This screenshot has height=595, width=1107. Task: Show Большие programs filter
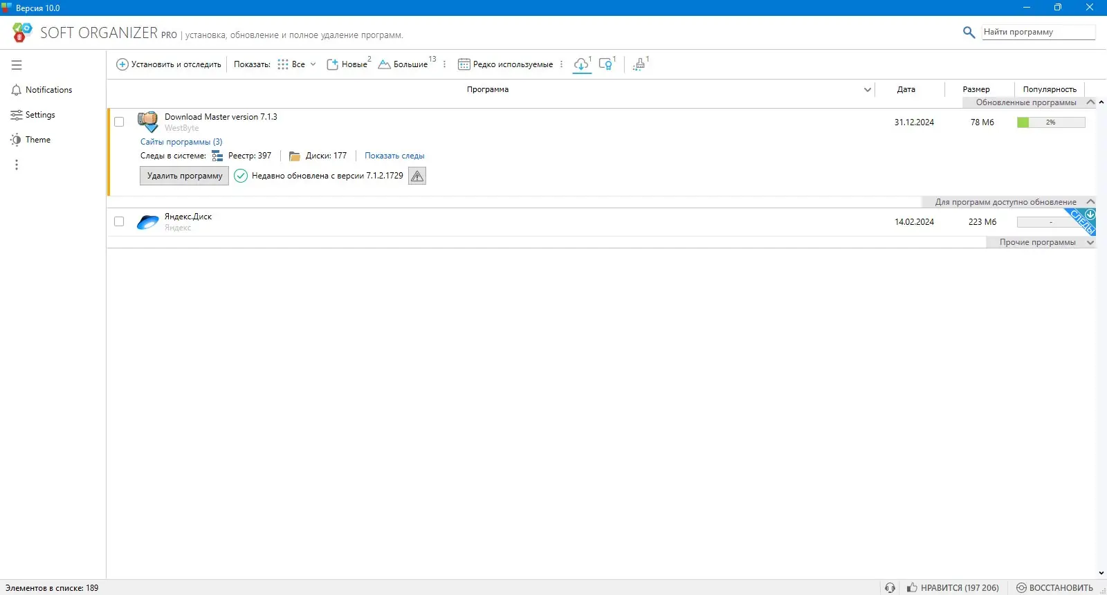point(406,64)
